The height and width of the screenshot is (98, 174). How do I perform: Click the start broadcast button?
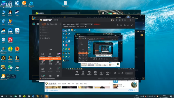tap(129, 73)
